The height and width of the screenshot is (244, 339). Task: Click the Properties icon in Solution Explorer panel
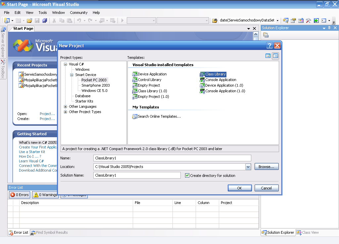[x=266, y=35]
